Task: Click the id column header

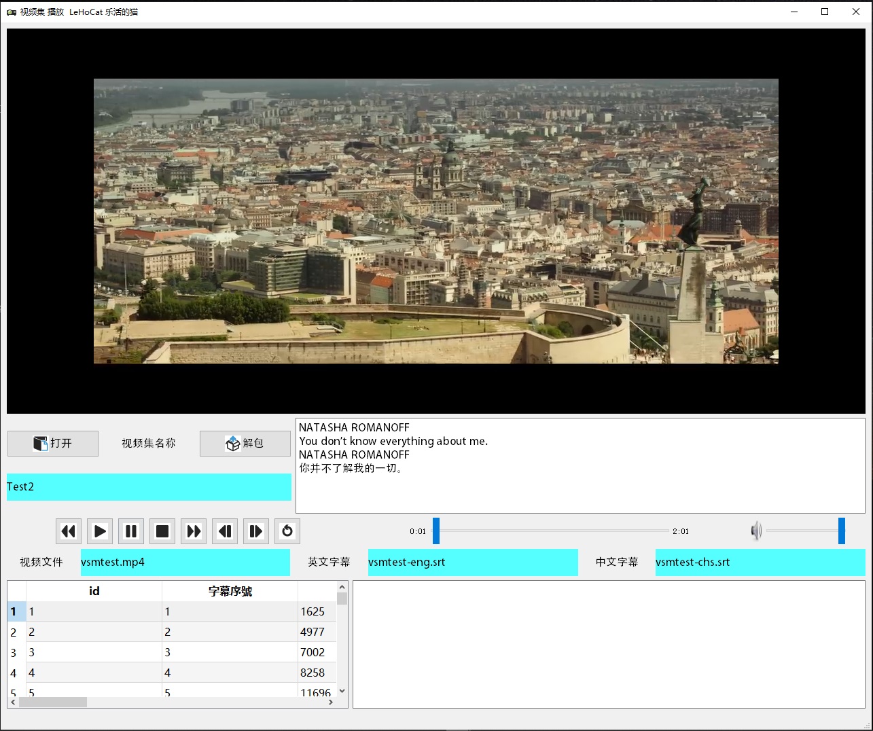Action: (94, 591)
